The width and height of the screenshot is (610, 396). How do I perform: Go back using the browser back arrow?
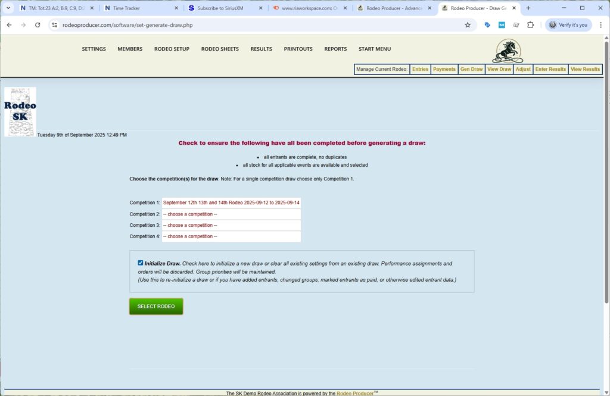9,25
